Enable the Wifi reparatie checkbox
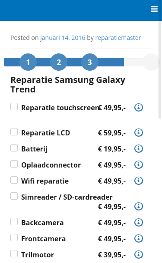 click(x=14, y=180)
